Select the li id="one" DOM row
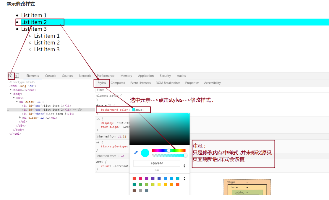329x200 pixels. pos(46,106)
